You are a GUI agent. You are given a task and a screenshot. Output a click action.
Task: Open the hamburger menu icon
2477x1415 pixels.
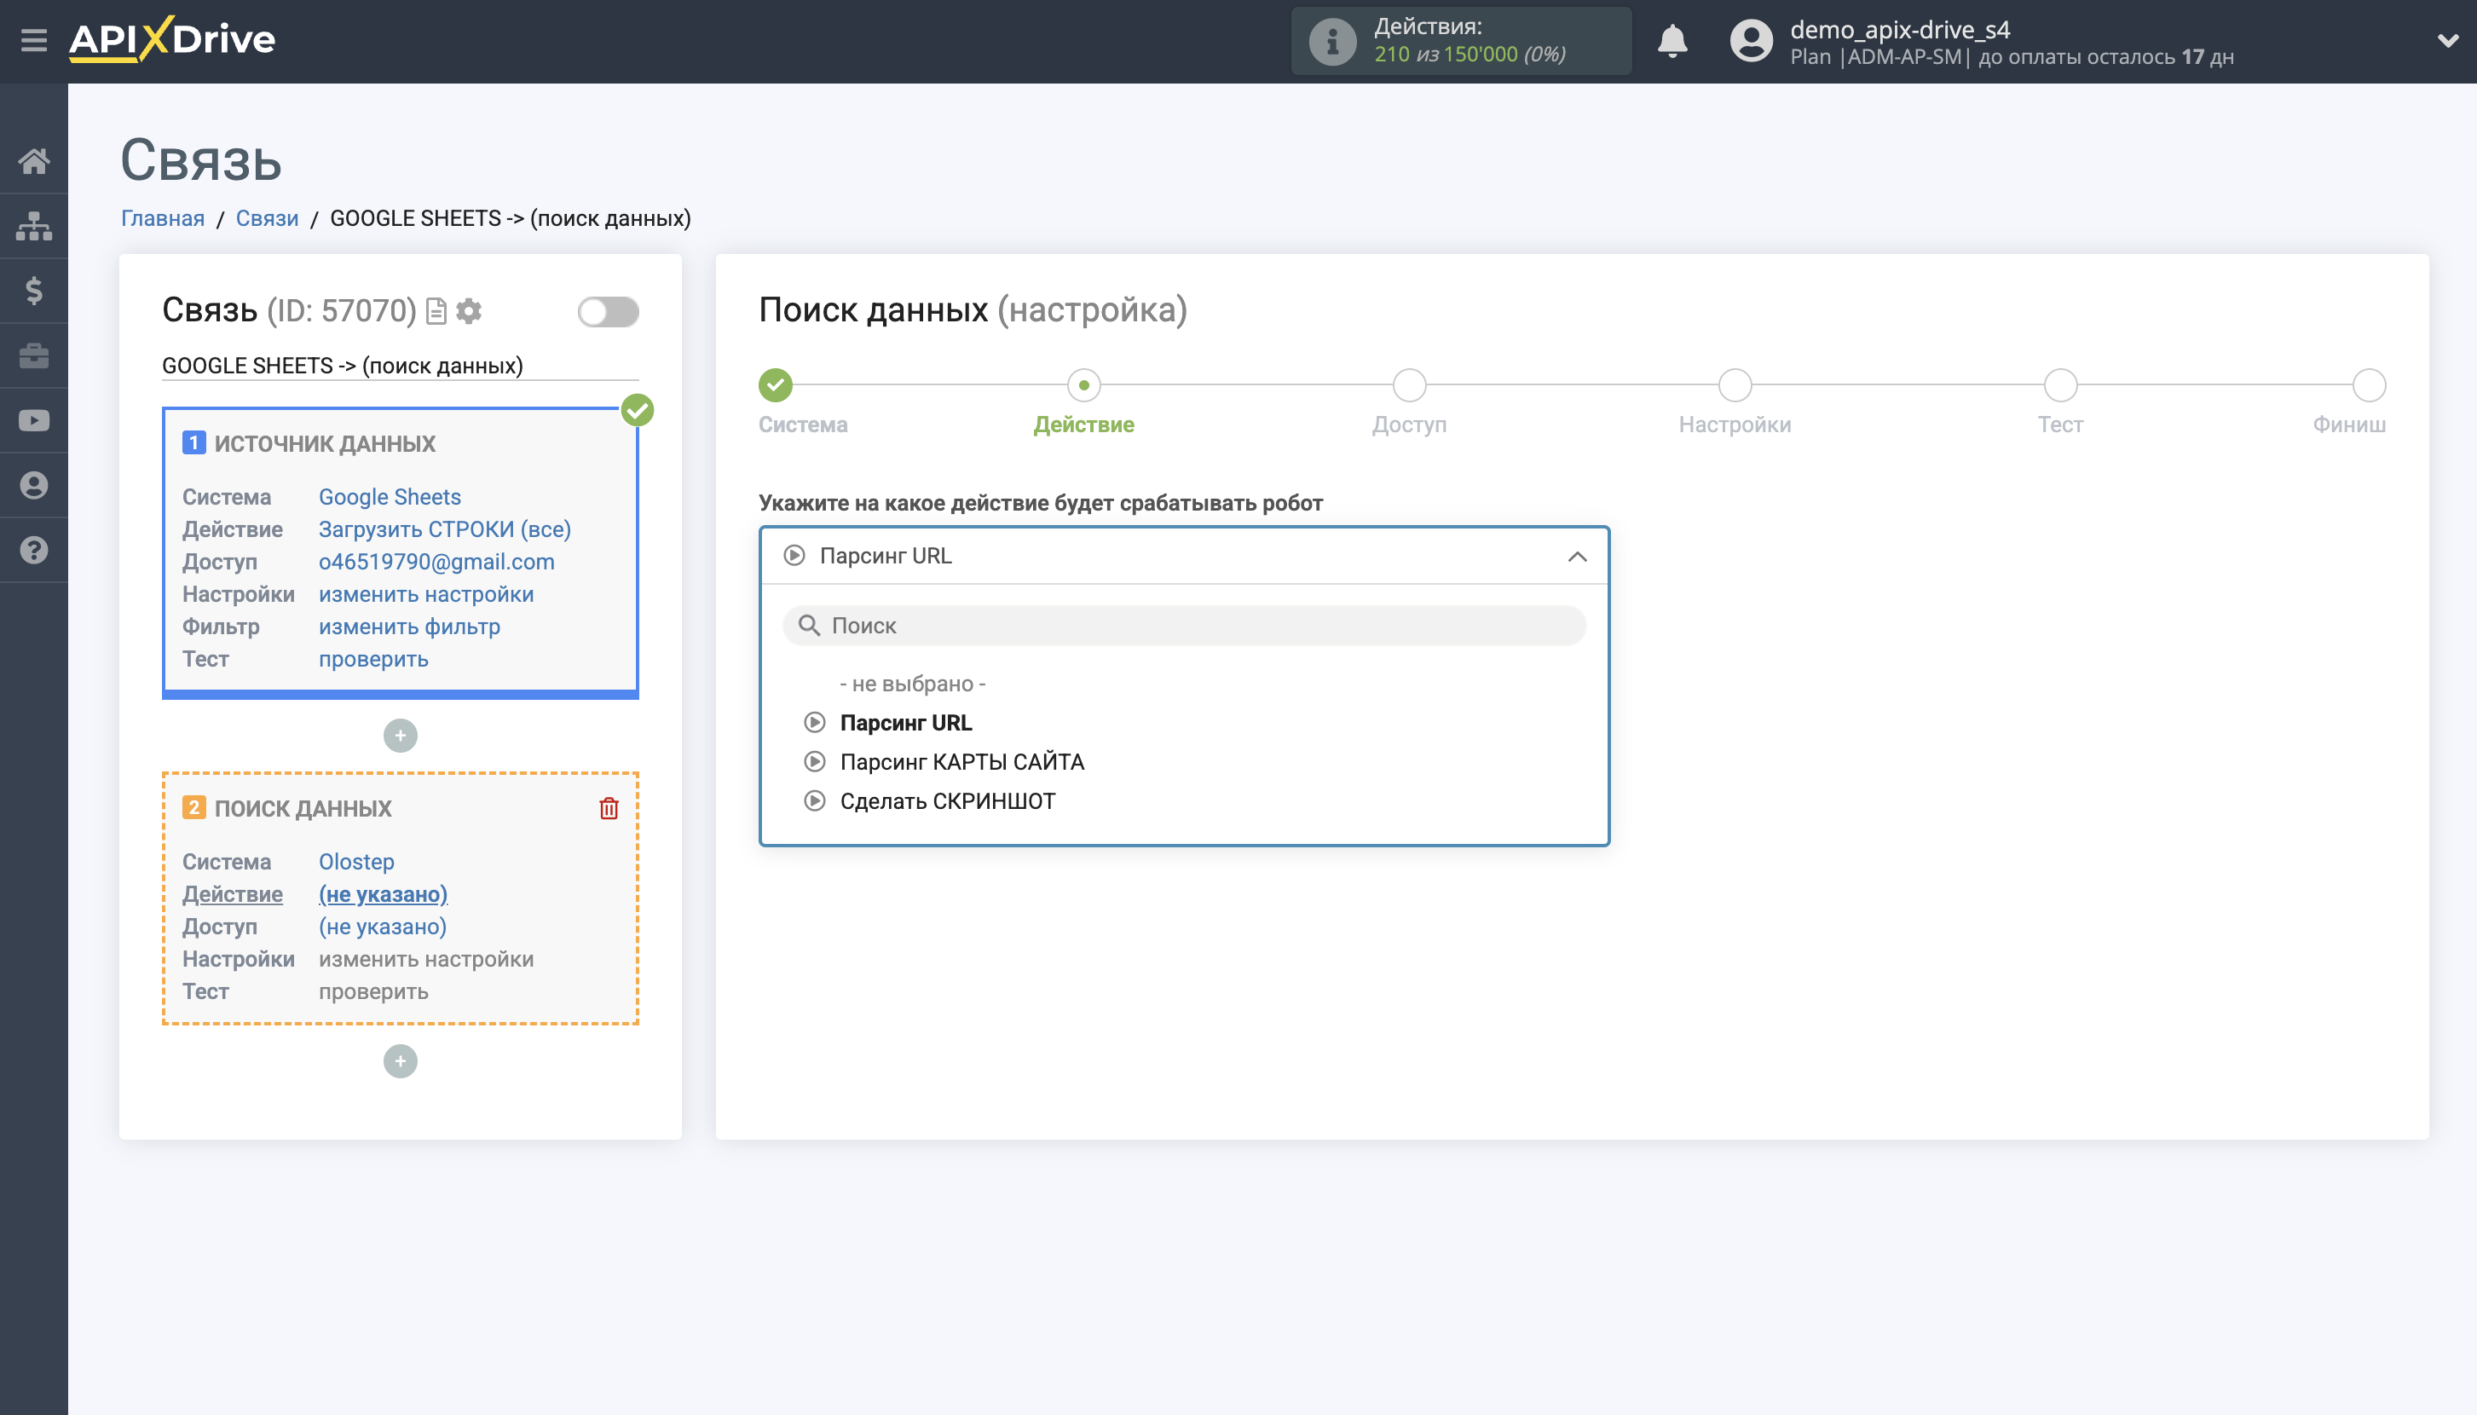tap(34, 40)
